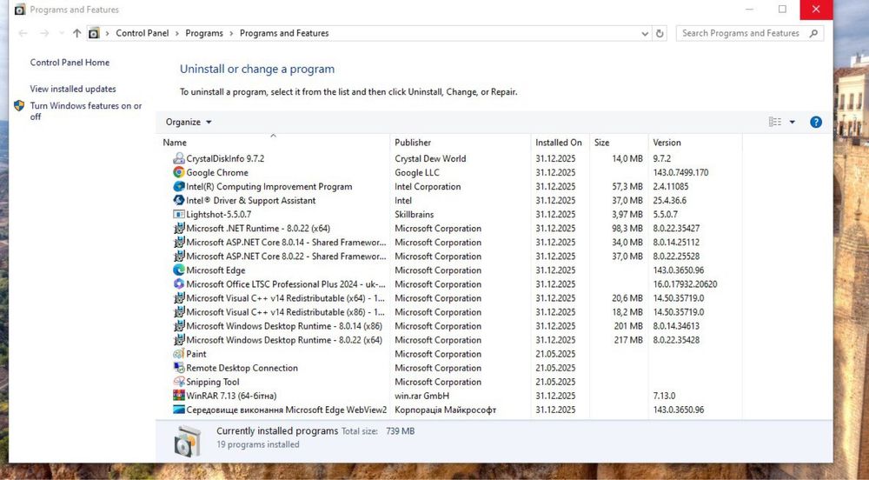Select the 217 MB size cell

point(628,340)
